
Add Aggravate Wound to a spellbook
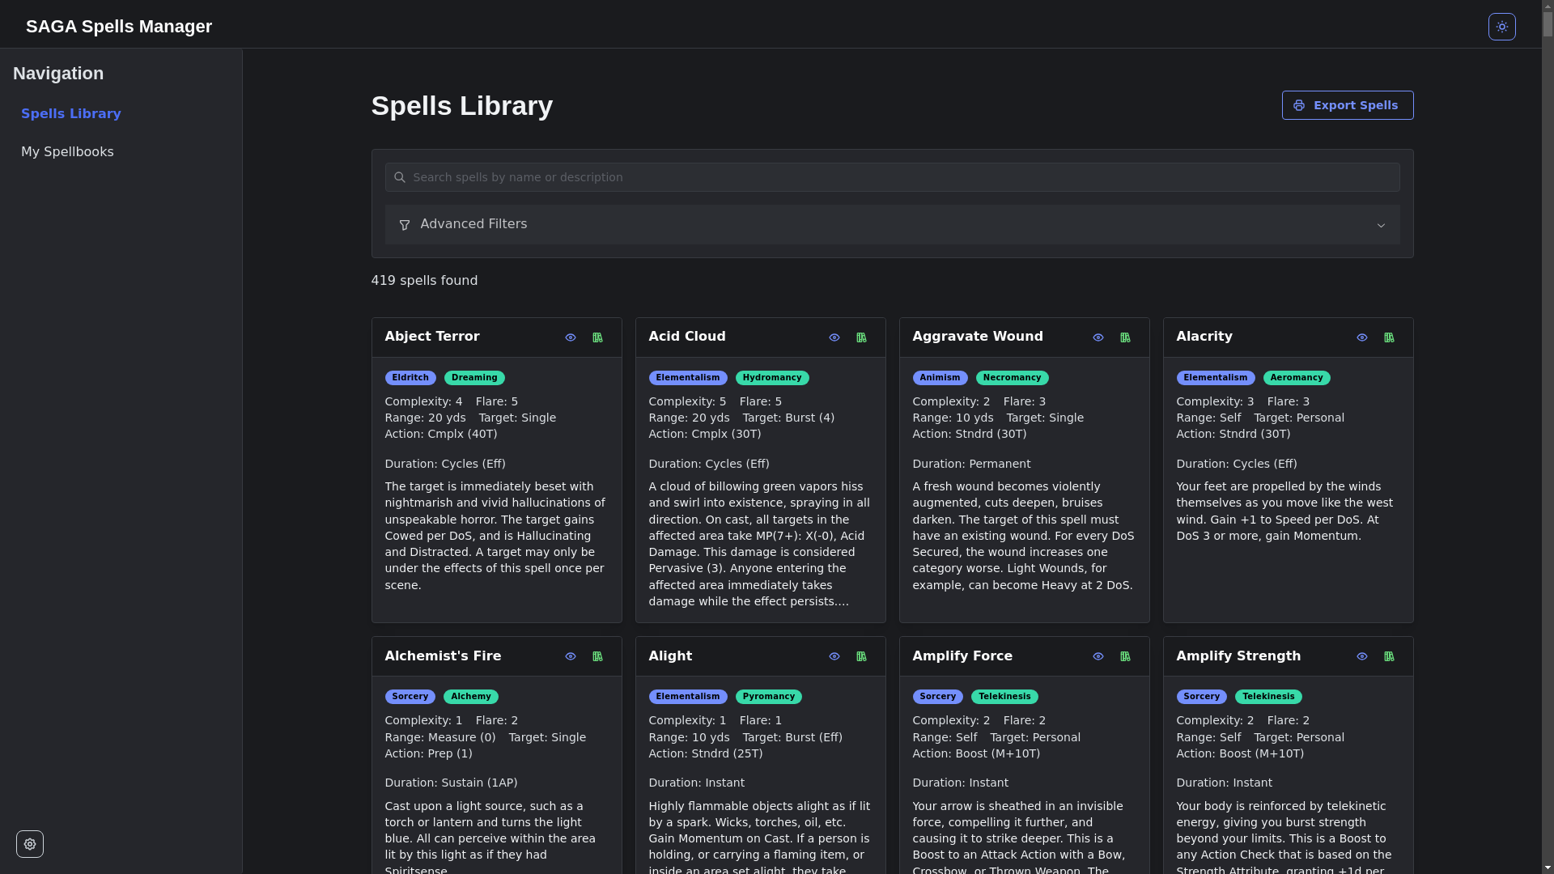pos(1125,337)
